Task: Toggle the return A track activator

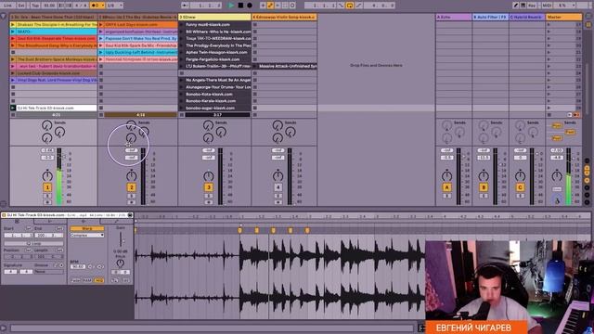Action: (x=446, y=187)
